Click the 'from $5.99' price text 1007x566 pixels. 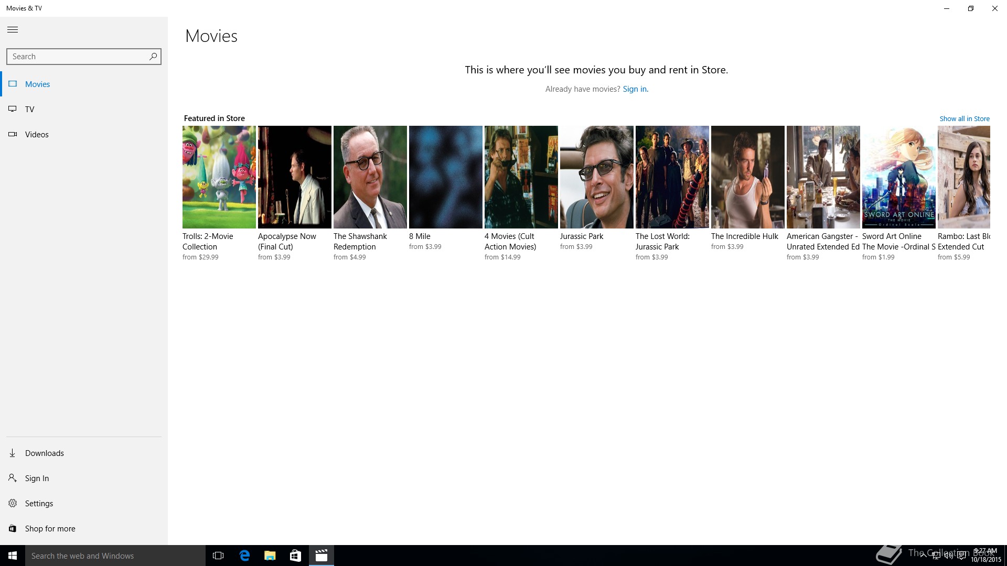click(x=954, y=257)
